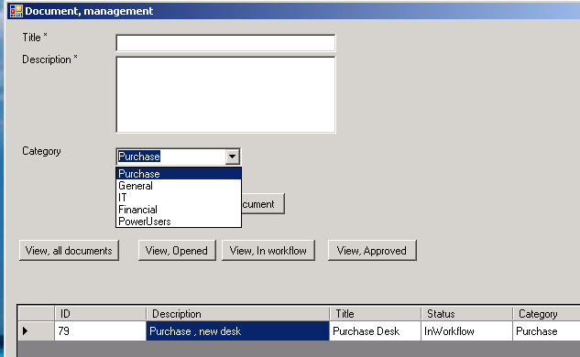
Task: Choose General from the category list
Action: click(179, 186)
